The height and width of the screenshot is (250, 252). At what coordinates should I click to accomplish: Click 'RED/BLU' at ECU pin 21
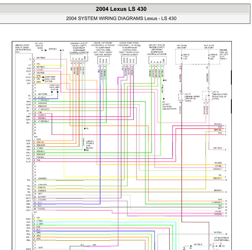coord(42,118)
